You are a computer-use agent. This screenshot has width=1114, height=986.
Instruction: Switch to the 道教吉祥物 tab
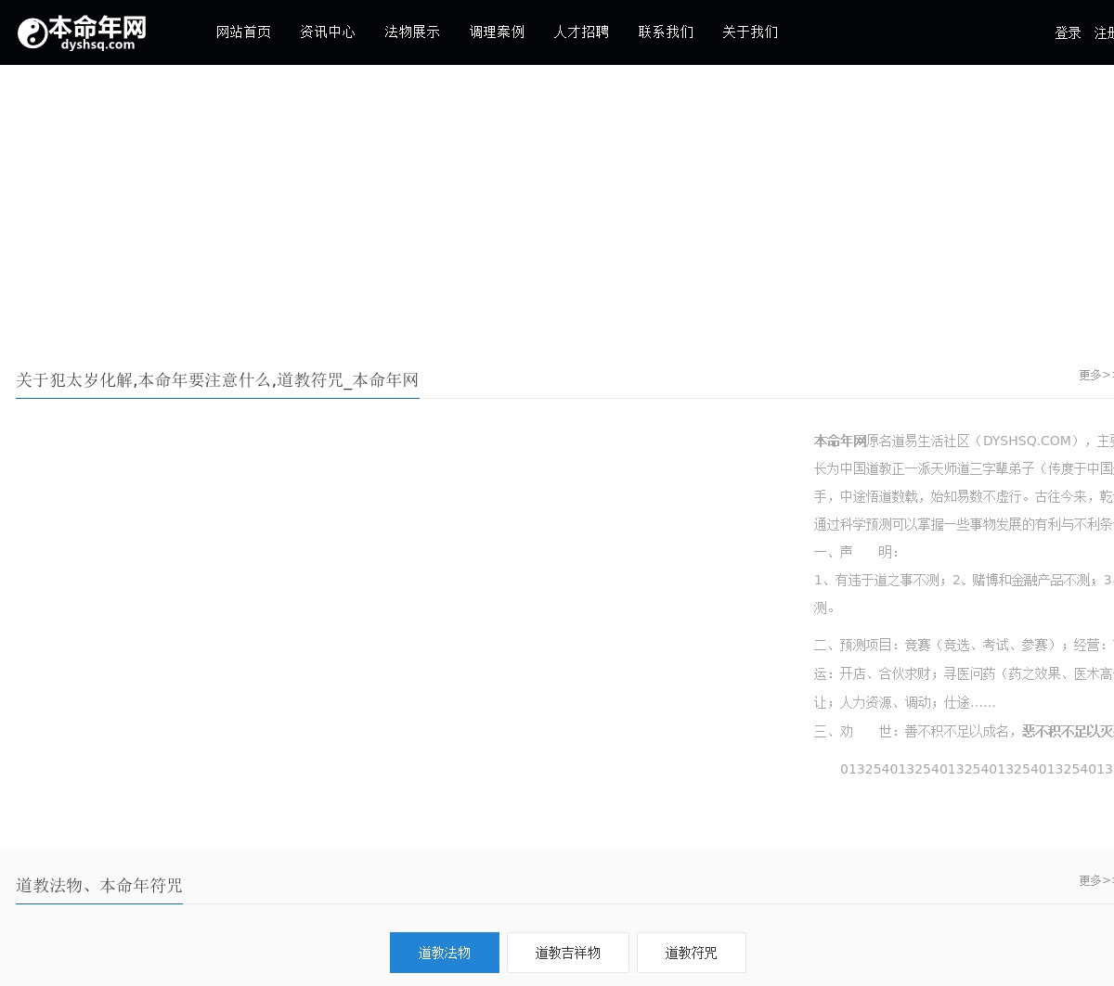568,953
